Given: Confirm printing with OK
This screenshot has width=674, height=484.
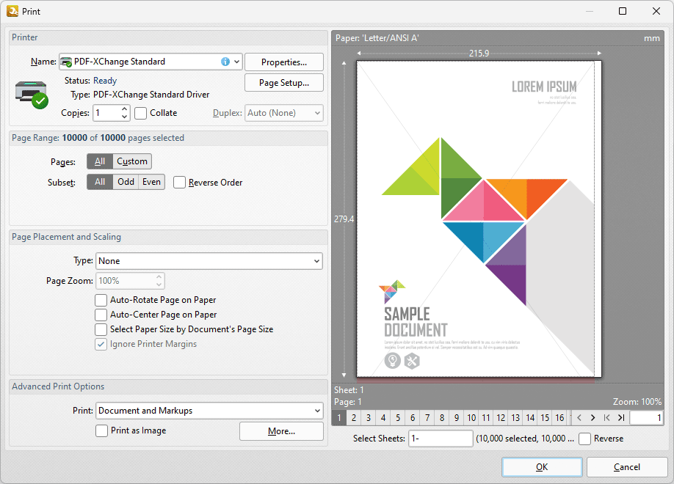Looking at the screenshot, I should click(542, 467).
